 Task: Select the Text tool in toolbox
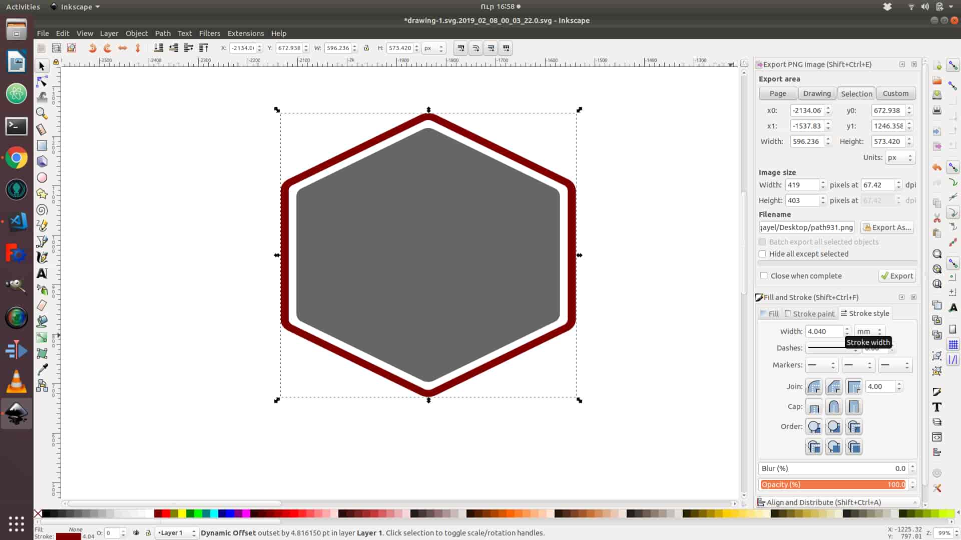click(42, 273)
